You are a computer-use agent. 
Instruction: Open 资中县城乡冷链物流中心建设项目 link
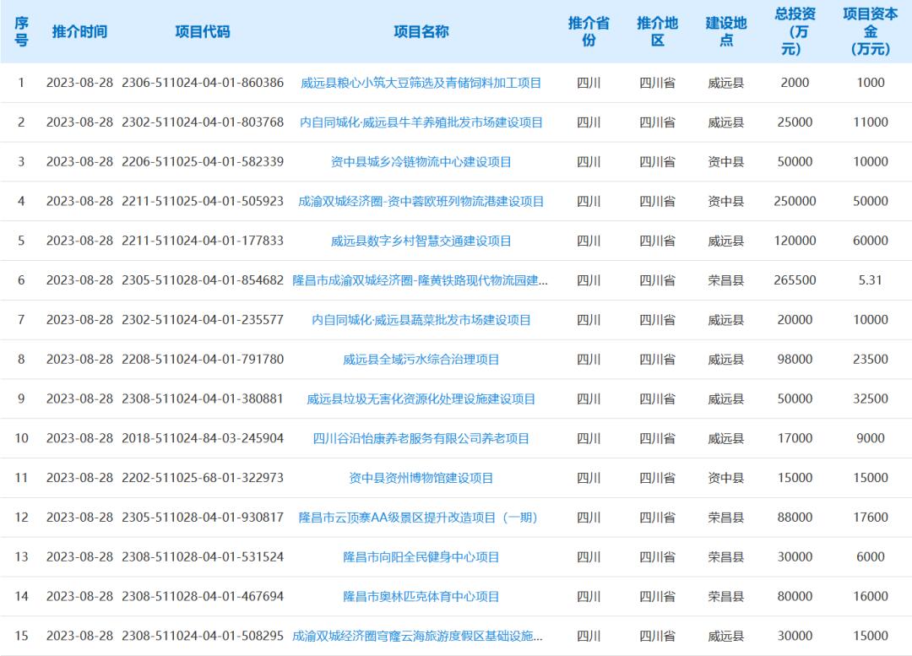click(421, 161)
